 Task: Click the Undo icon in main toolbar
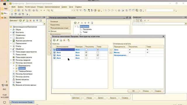coord(41,10)
